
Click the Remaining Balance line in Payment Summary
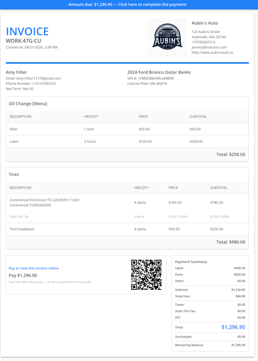[x=210, y=345]
